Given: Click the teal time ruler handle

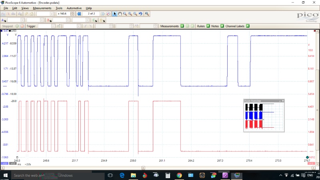Looking at the screenshot, I should point(307,157).
